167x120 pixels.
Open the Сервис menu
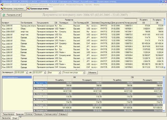pos(7,5)
